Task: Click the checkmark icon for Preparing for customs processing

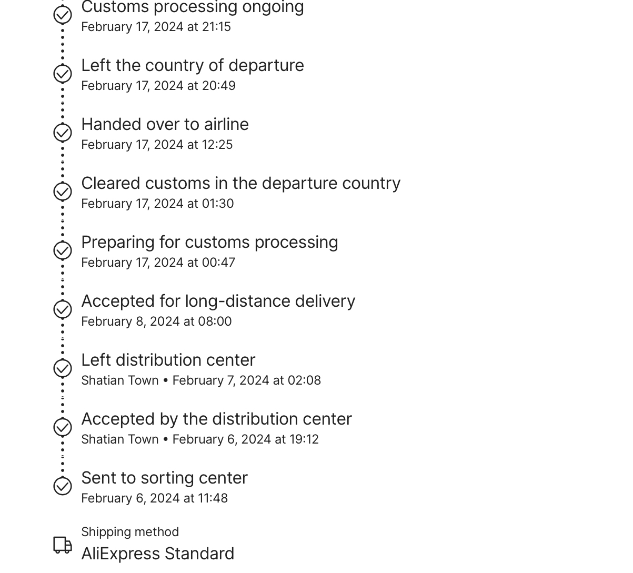Action: pos(63,250)
